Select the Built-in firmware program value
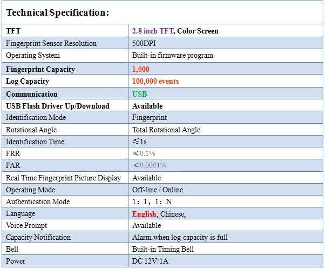This screenshot has height=269, width=326. (x=173, y=55)
